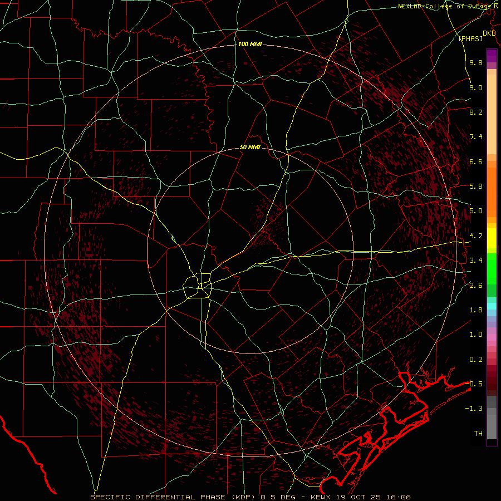Image resolution: width=501 pixels, height=501 pixels.
Task: Click the 9.8 value on the color scale
Action: (476, 62)
